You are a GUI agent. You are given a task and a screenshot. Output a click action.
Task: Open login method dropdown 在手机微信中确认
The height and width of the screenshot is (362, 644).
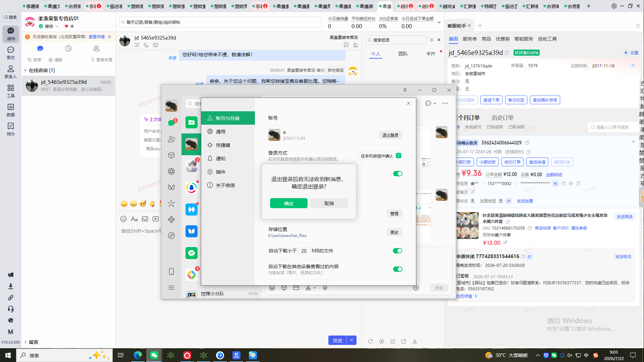380,156
